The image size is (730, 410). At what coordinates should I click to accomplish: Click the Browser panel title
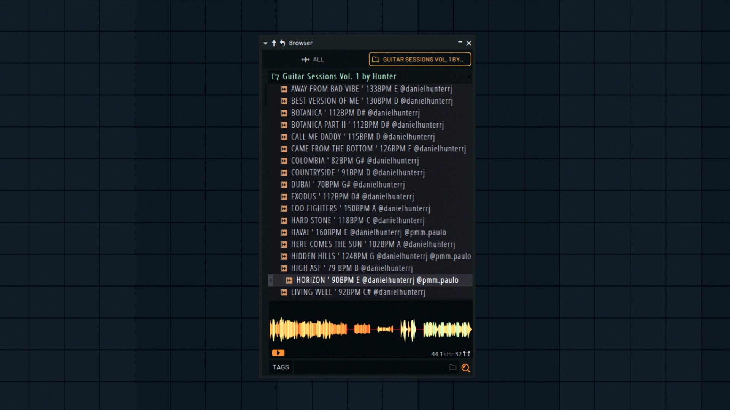(x=300, y=43)
